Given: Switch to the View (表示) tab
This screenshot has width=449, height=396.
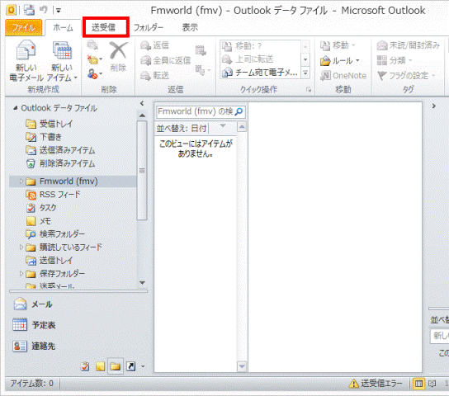Looking at the screenshot, I should [190, 27].
